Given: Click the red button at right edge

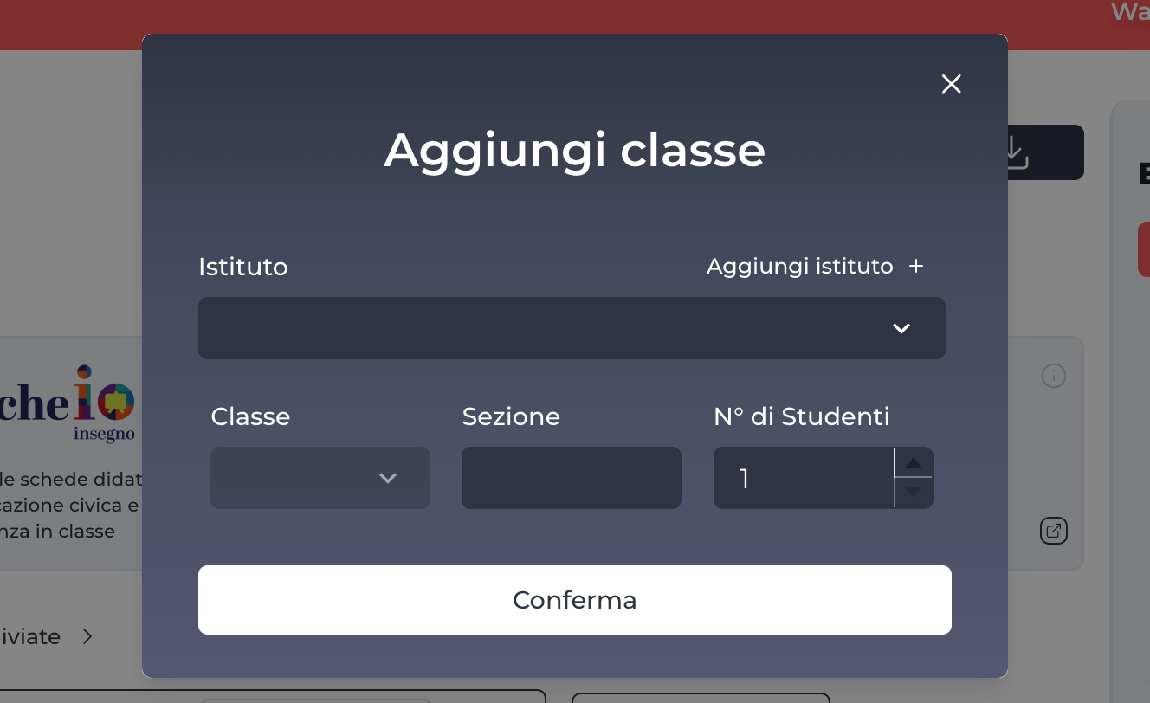Looking at the screenshot, I should pyautogui.click(x=1143, y=249).
